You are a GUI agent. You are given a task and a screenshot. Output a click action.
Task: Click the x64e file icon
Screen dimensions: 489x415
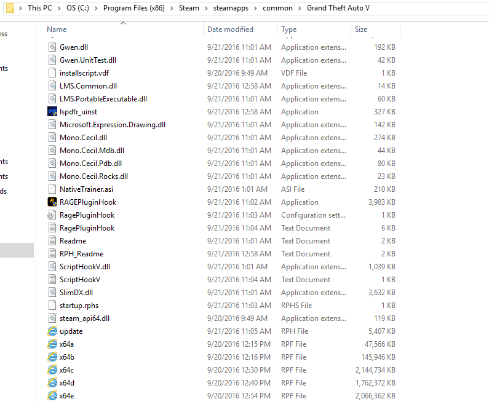coord(52,396)
